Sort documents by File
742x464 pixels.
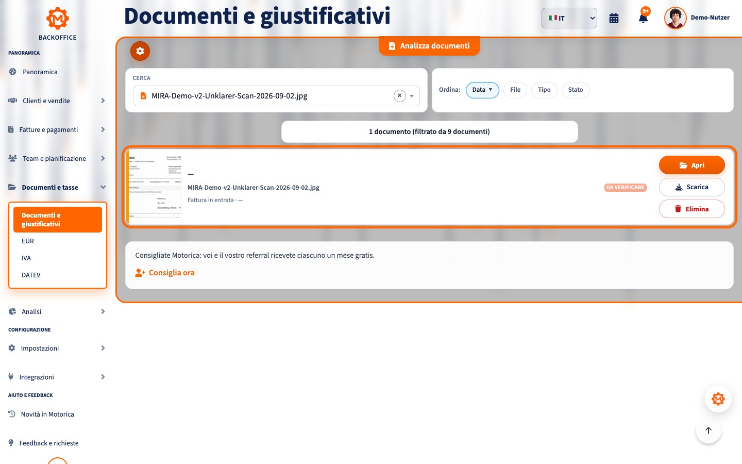tap(515, 90)
